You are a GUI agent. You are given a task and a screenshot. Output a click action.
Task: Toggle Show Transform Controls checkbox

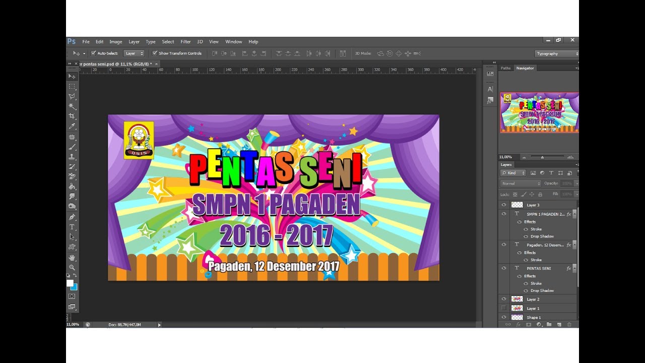point(155,53)
